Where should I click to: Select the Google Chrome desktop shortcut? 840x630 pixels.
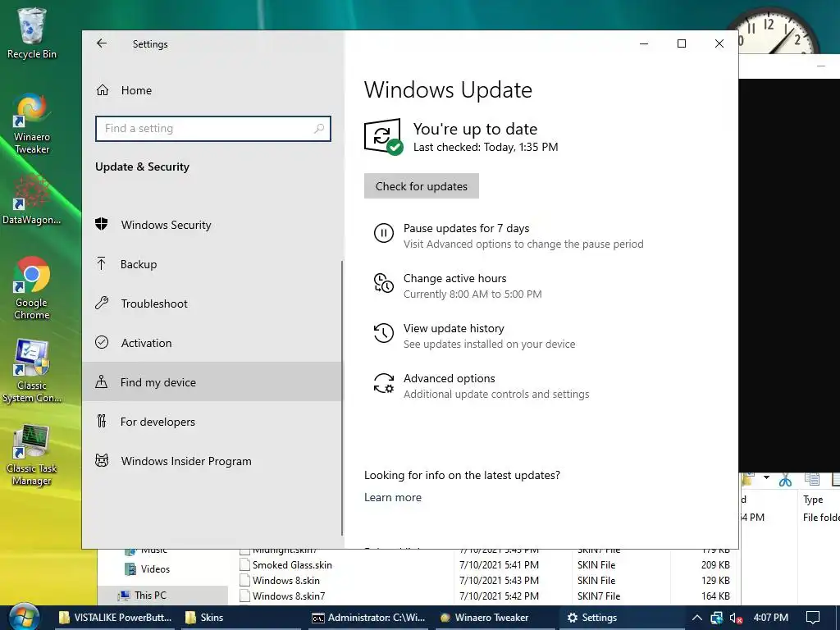[32, 288]
